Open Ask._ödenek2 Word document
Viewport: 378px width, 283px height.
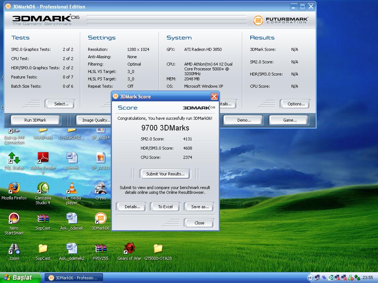[72, 251]
